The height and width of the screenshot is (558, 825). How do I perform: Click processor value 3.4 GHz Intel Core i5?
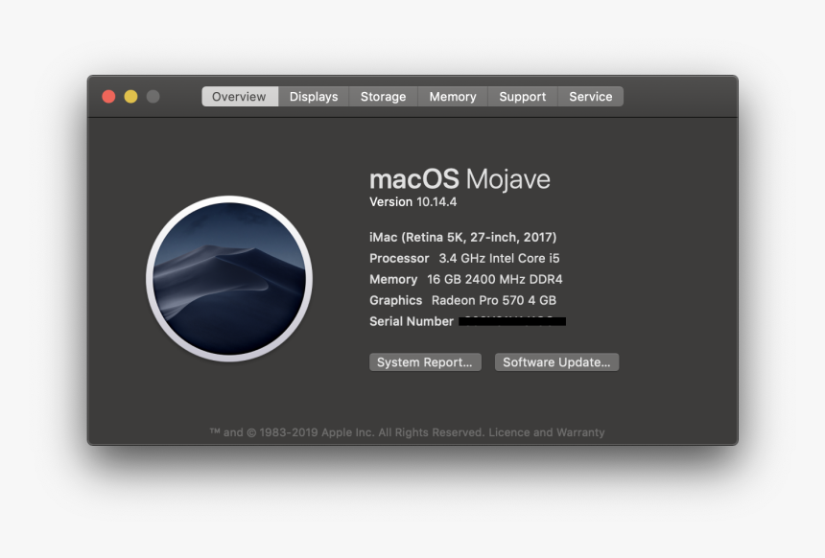click(499, 258)
